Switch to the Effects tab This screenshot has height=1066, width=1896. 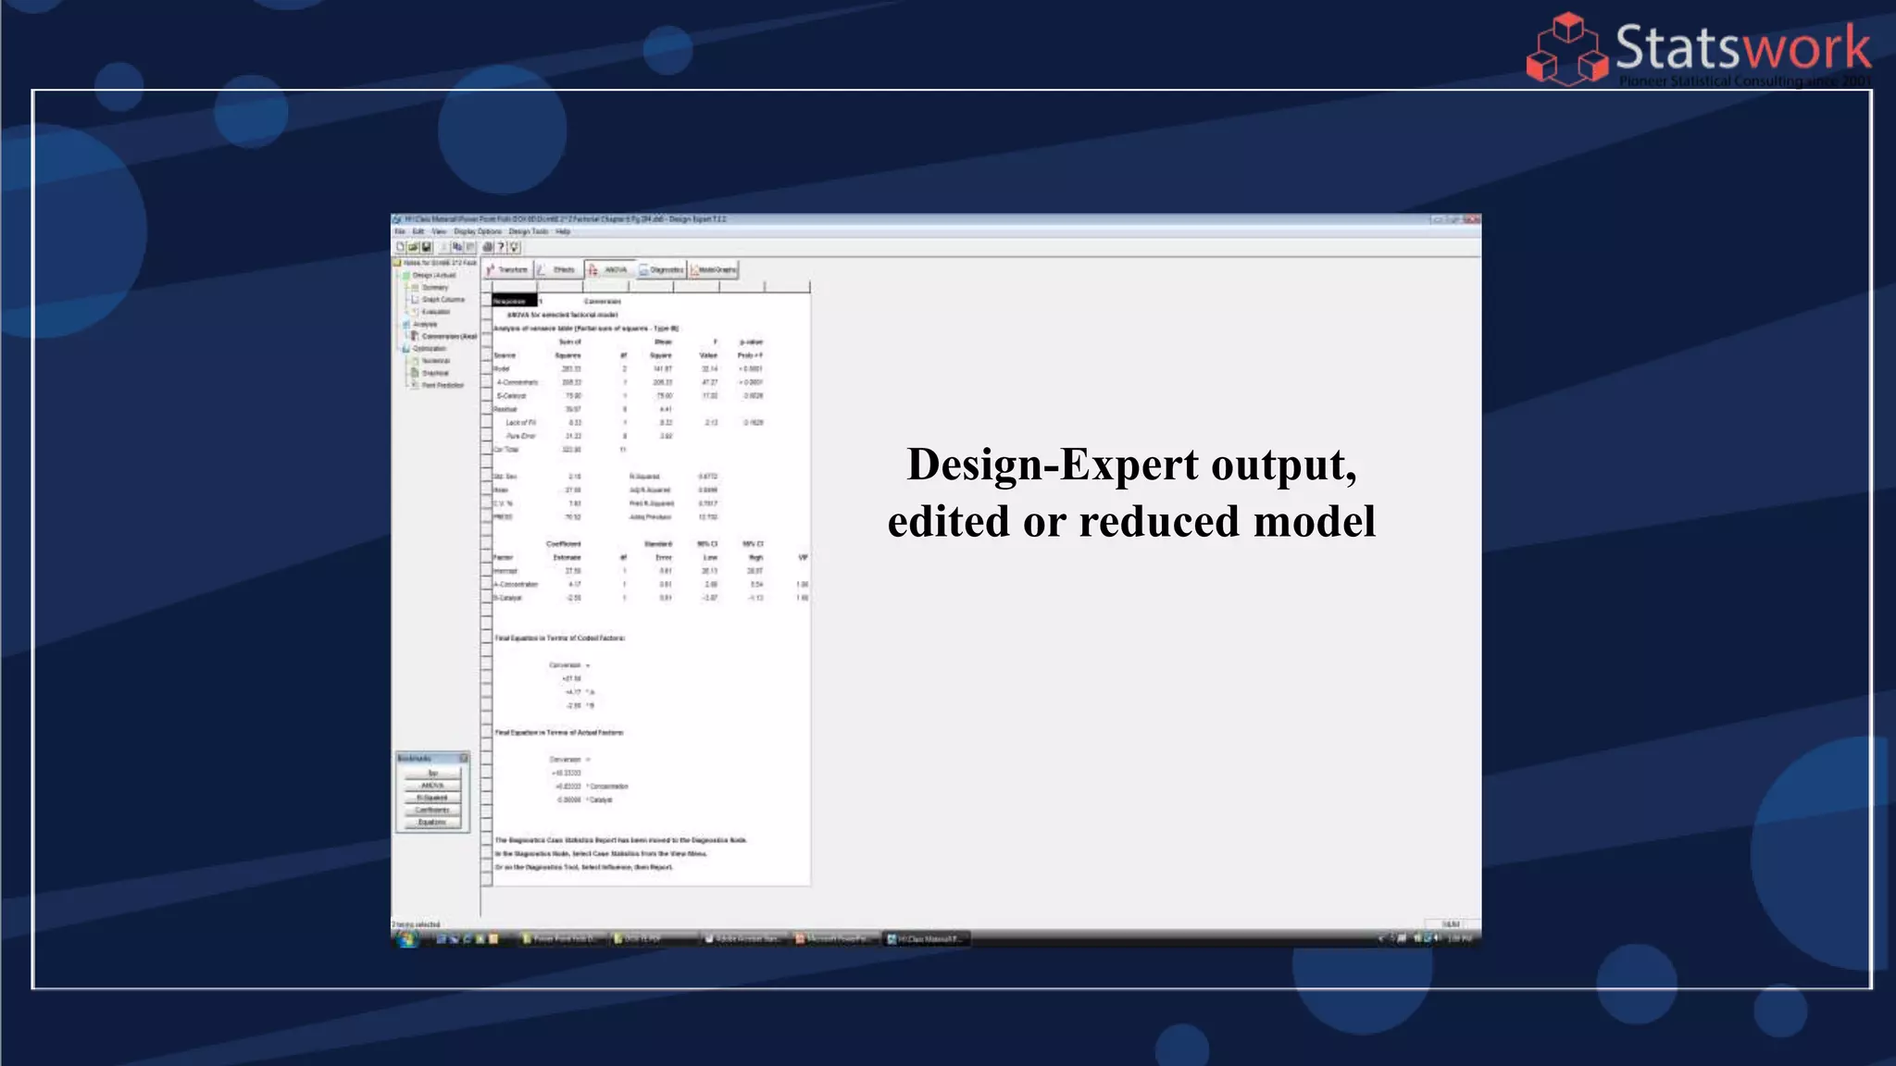pyautogui.click(x=560, y=270)
